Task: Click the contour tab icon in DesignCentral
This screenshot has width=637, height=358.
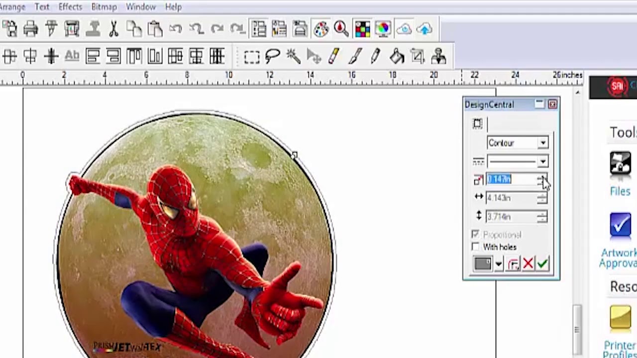Action: pos(478,124)
